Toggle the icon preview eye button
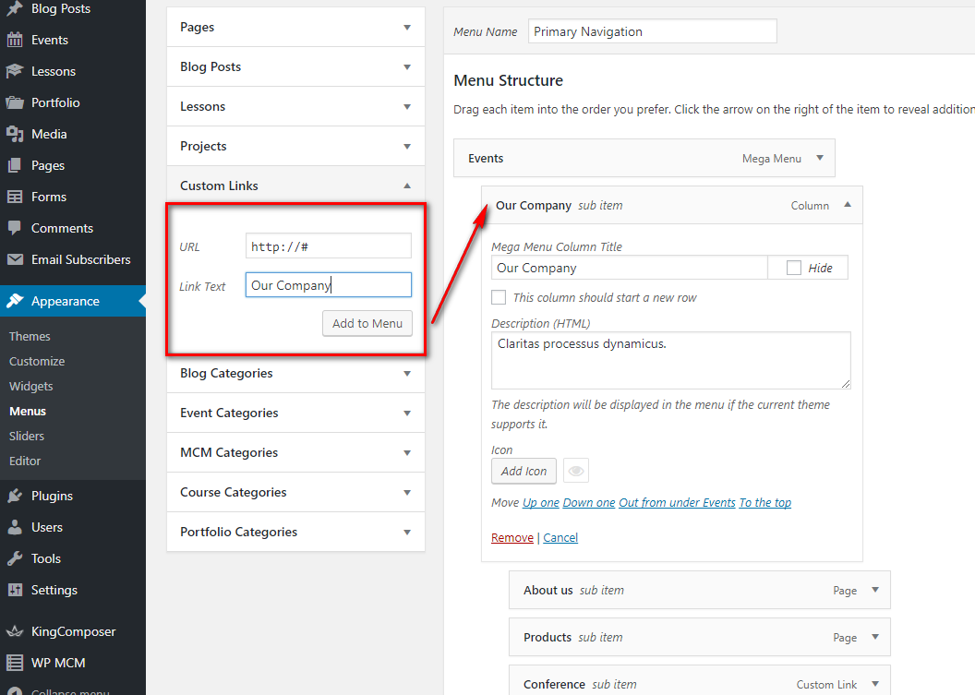 tap(576, 471)
